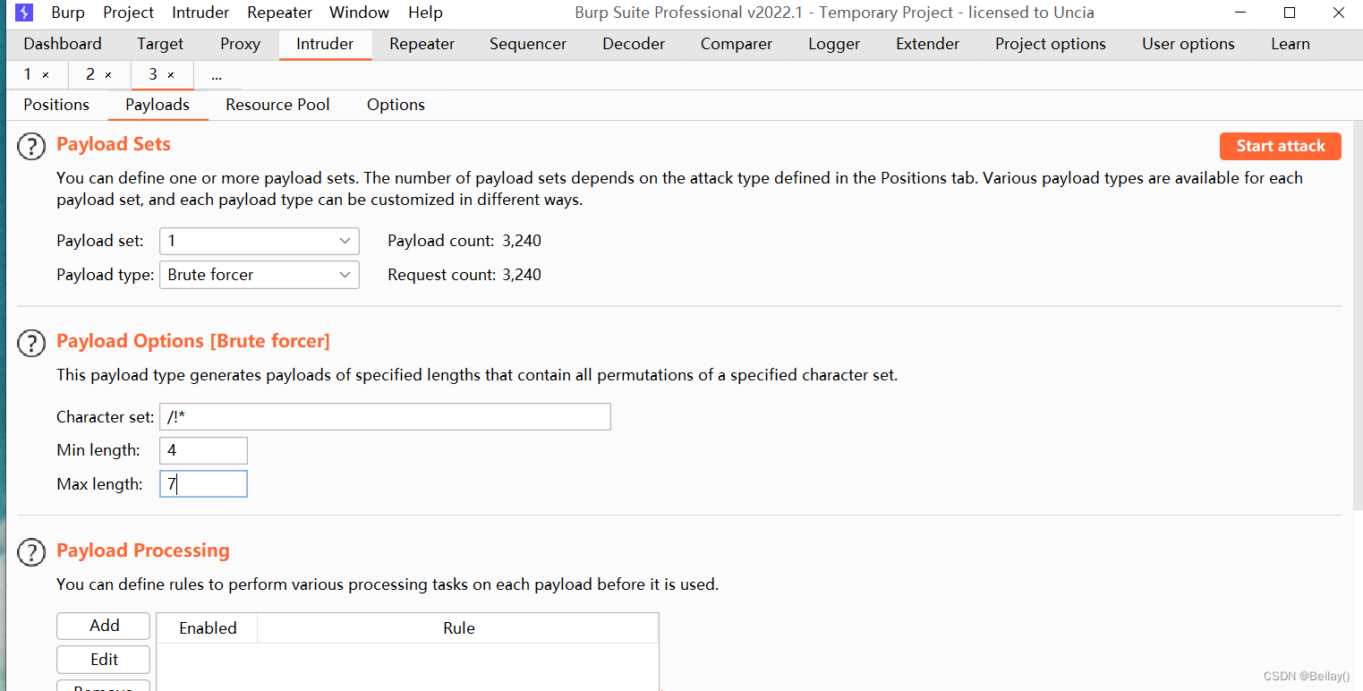This screenshot has height=691, width=1363.
Task: Switch to the Target tab
Action: 160,44
